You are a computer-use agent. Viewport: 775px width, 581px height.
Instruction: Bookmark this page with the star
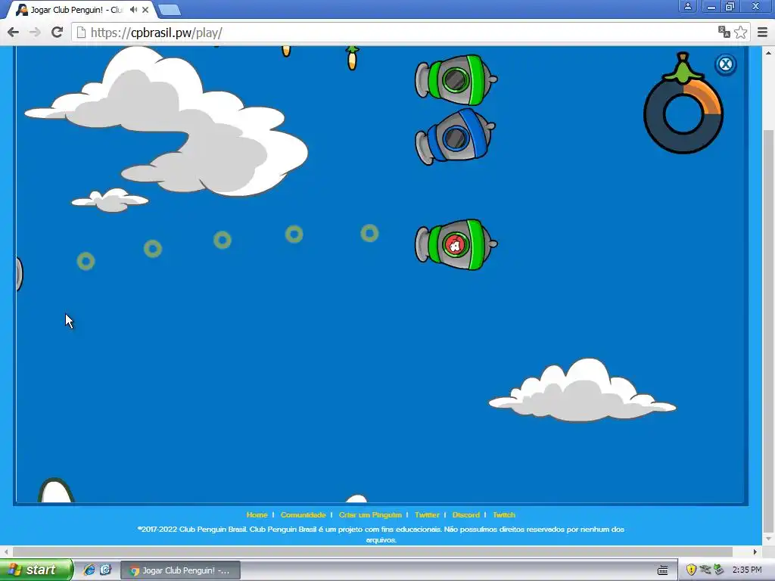[740, 33]
